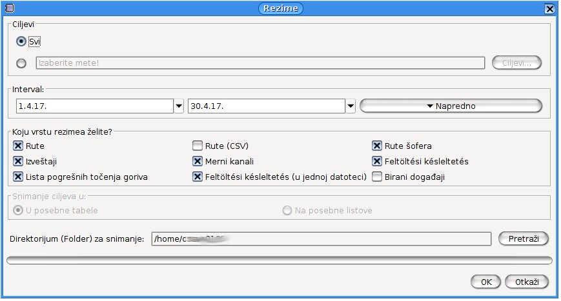The width and height of the screenshot is (561, 301).
Task: Toggle the Rute šofera checkbox
Action: (x=377, y=146)
